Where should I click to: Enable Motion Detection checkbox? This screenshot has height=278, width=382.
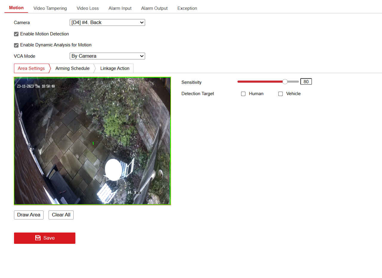coord(16,34)
